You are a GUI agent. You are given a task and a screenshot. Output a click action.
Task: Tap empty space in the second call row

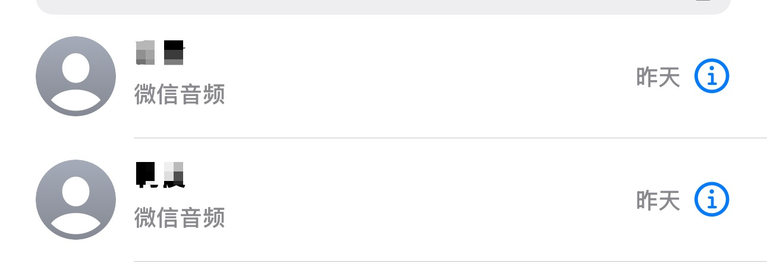click(x=416, y=201)
